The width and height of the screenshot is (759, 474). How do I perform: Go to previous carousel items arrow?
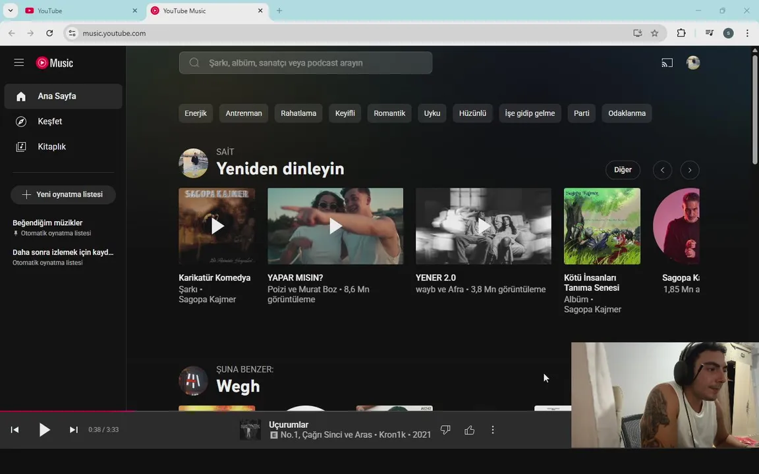tap(662, 170)
